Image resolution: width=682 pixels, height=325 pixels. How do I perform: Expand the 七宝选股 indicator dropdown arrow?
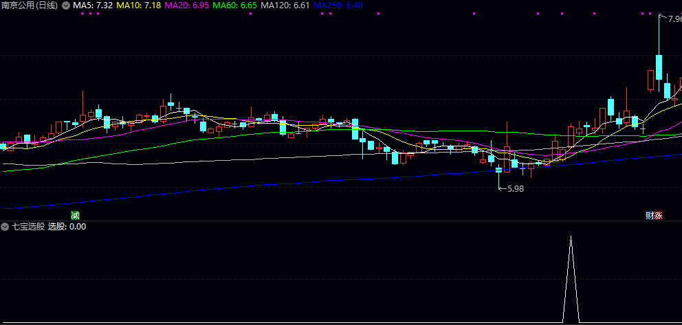[x=5, y=226]
